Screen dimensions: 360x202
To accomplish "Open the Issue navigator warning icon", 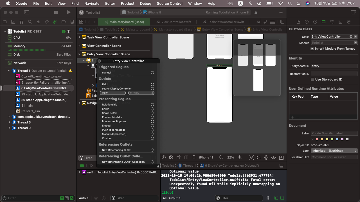I will click(38, 22).
